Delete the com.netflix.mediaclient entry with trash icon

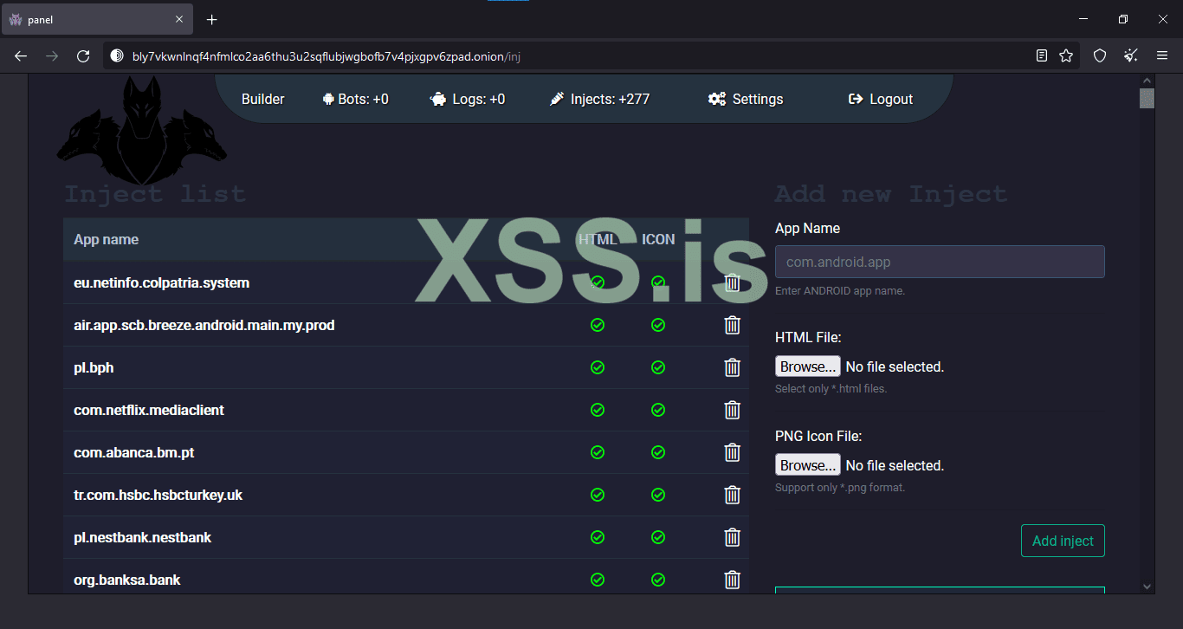click(732, 410)
